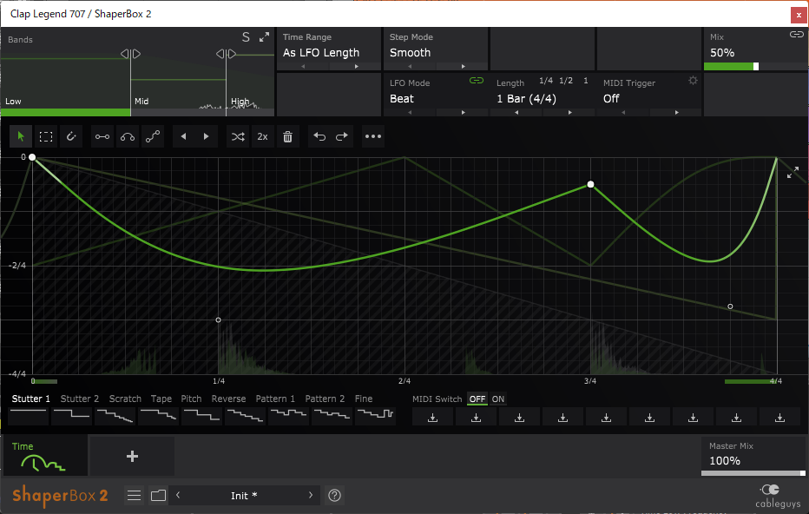Redo the last edit
This screenshot has height=514, width=809.
(x=341, y=136)
